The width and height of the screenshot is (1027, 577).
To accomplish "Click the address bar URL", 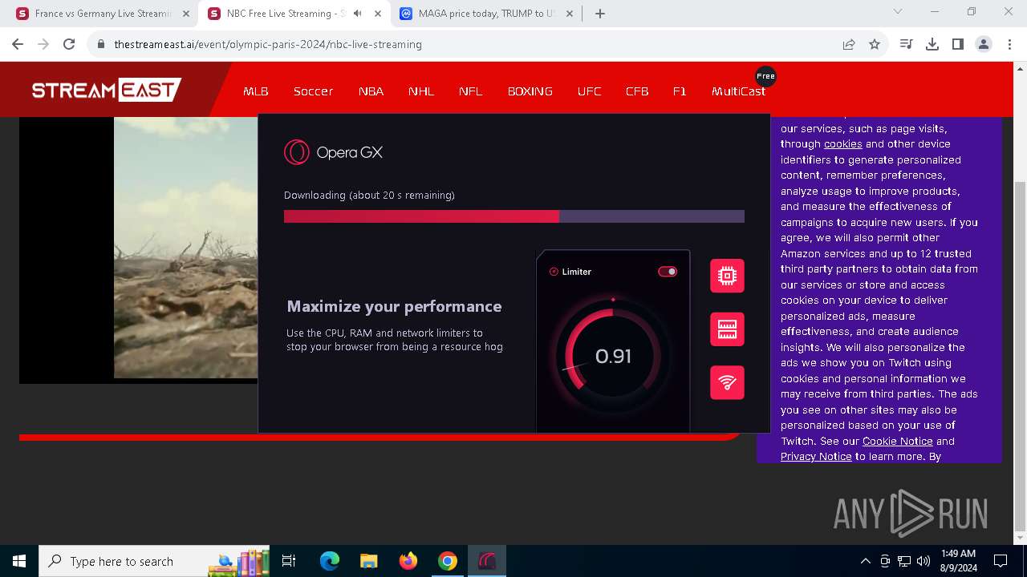I will (x=268, y=44).
